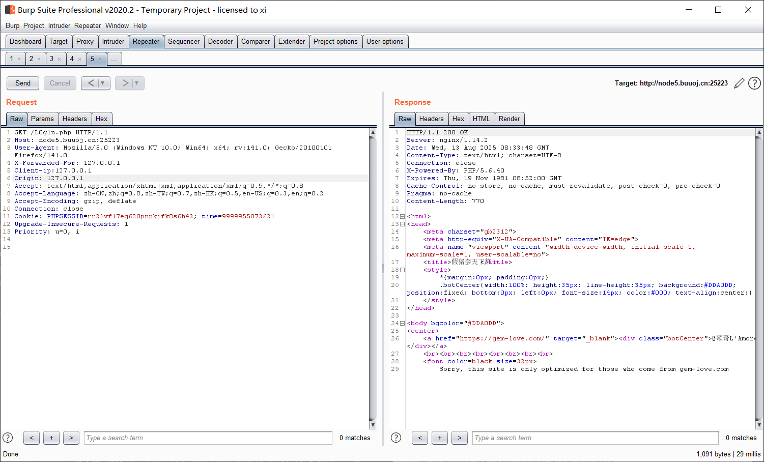Select Repeater request tab 3
764x462 pixels.
[x=51, y=59]
